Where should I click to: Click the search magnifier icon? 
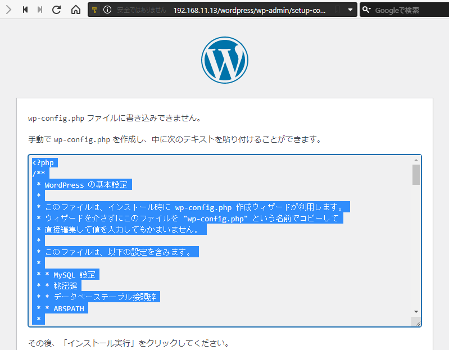366,10
